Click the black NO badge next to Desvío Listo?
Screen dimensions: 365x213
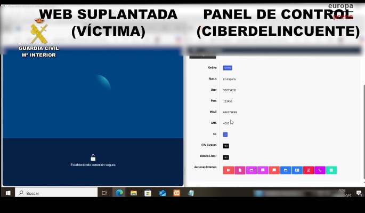coord(226,157)
